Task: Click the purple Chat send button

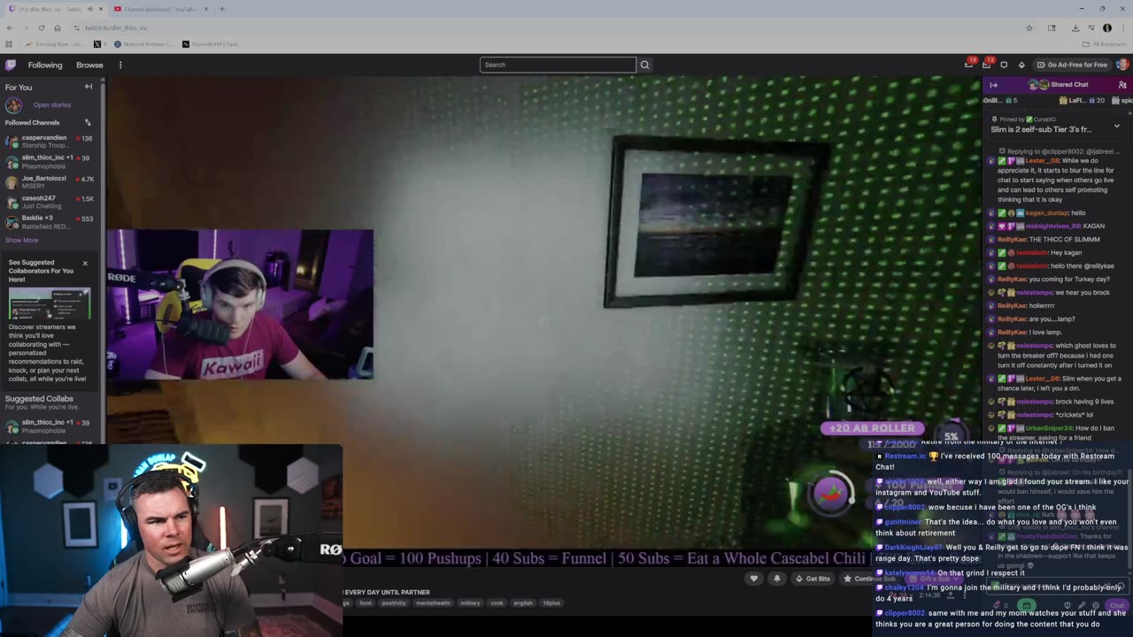Action: [x=1117, y=605]
